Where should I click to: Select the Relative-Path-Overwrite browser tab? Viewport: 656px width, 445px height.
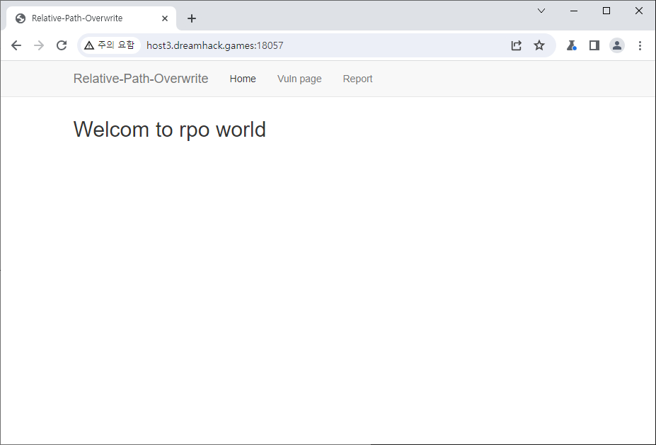point(77,18)
